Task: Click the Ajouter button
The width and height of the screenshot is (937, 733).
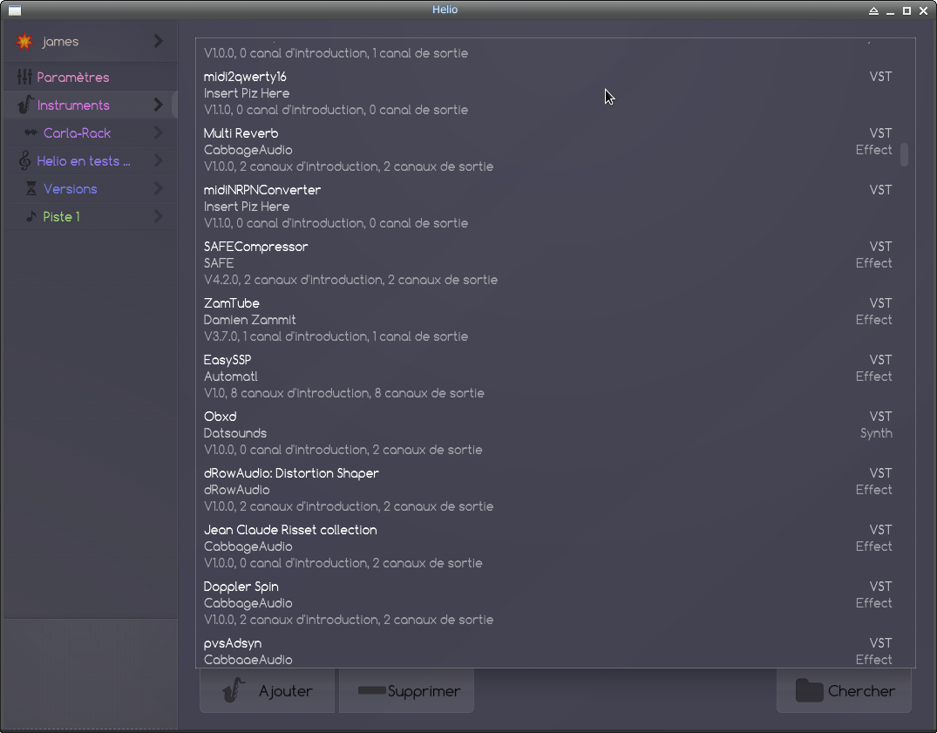Action: click(x=267, y=690)
